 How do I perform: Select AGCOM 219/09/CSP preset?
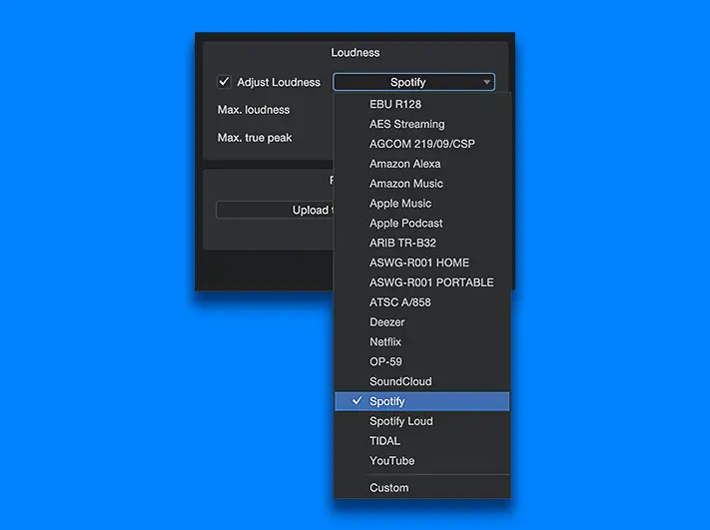click(421, 144)
